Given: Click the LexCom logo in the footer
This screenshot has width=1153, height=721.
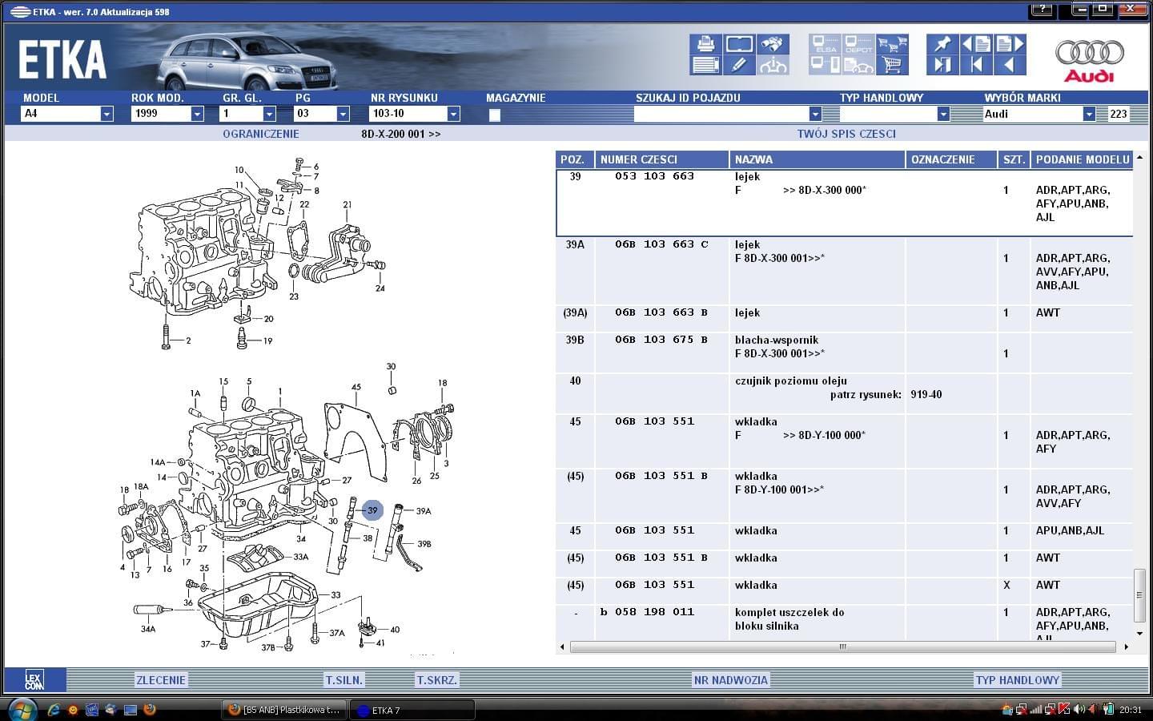Looking at the screenshot, I should tap(34, 680).
